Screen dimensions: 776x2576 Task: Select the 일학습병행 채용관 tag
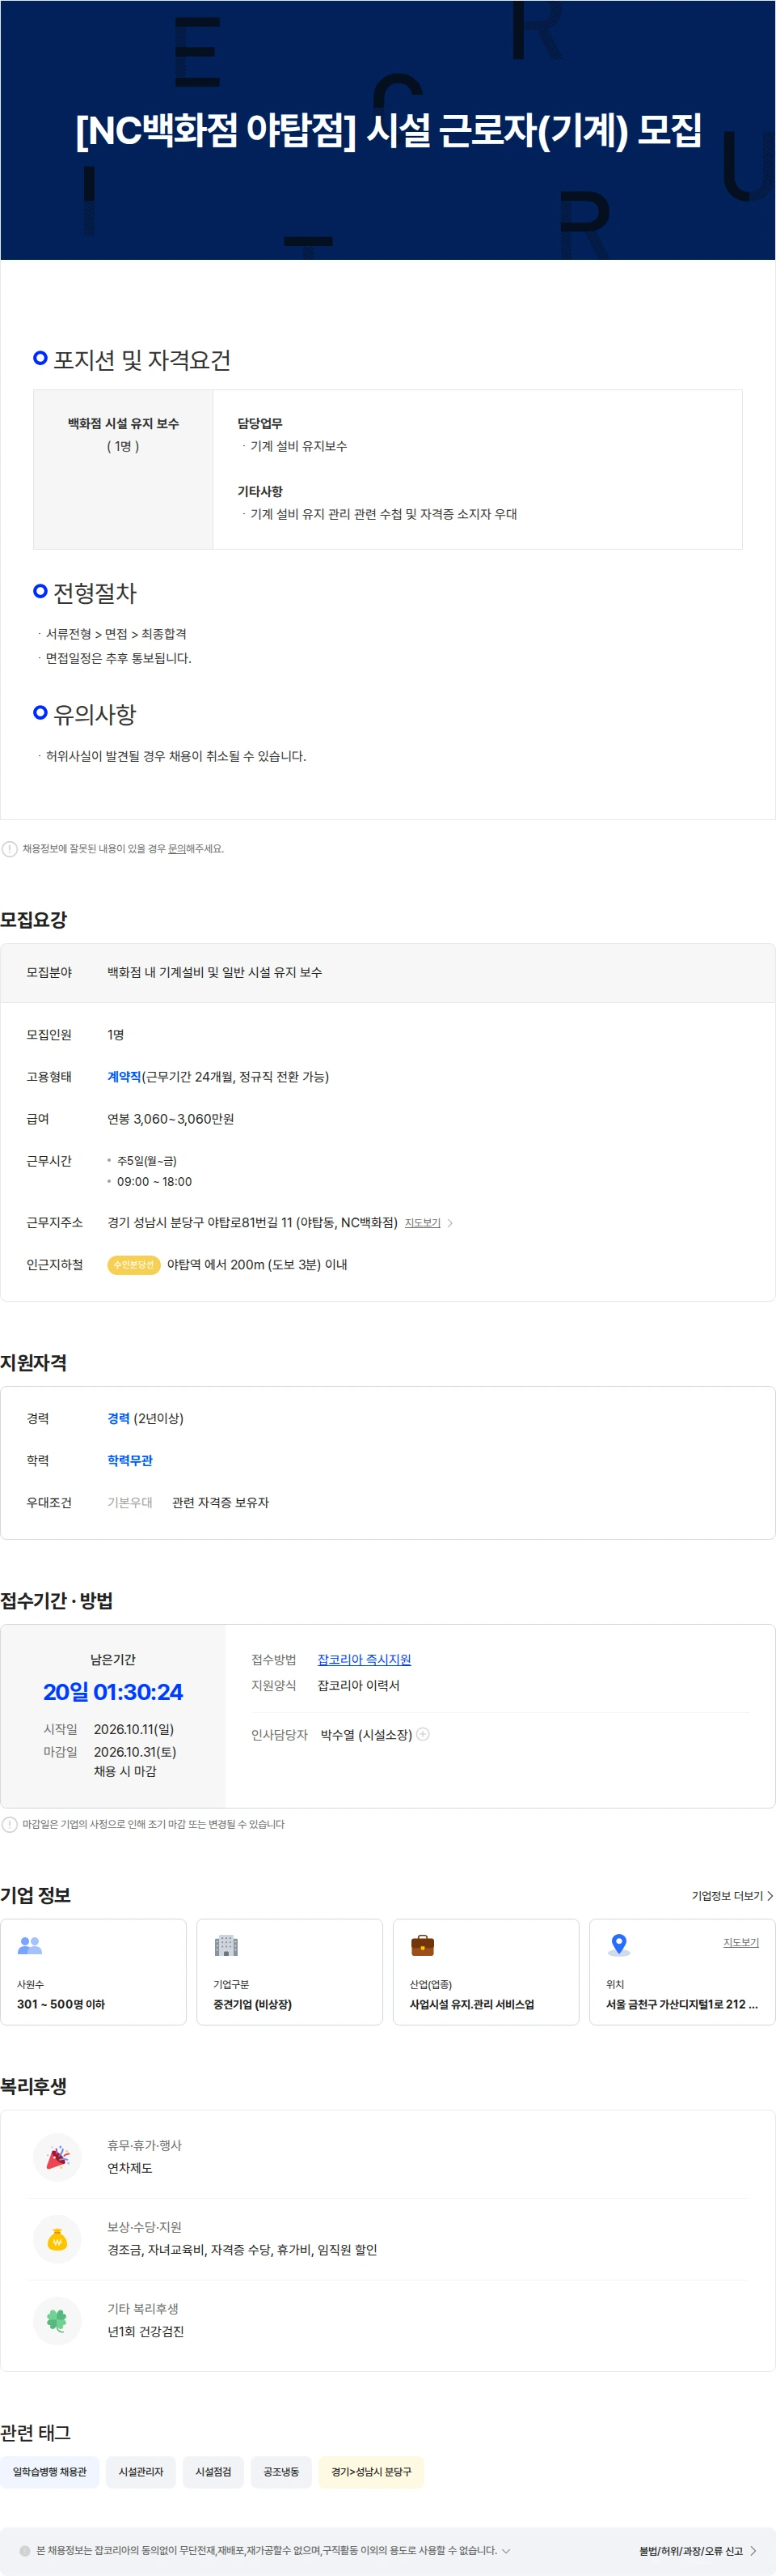click(50, 2472)
